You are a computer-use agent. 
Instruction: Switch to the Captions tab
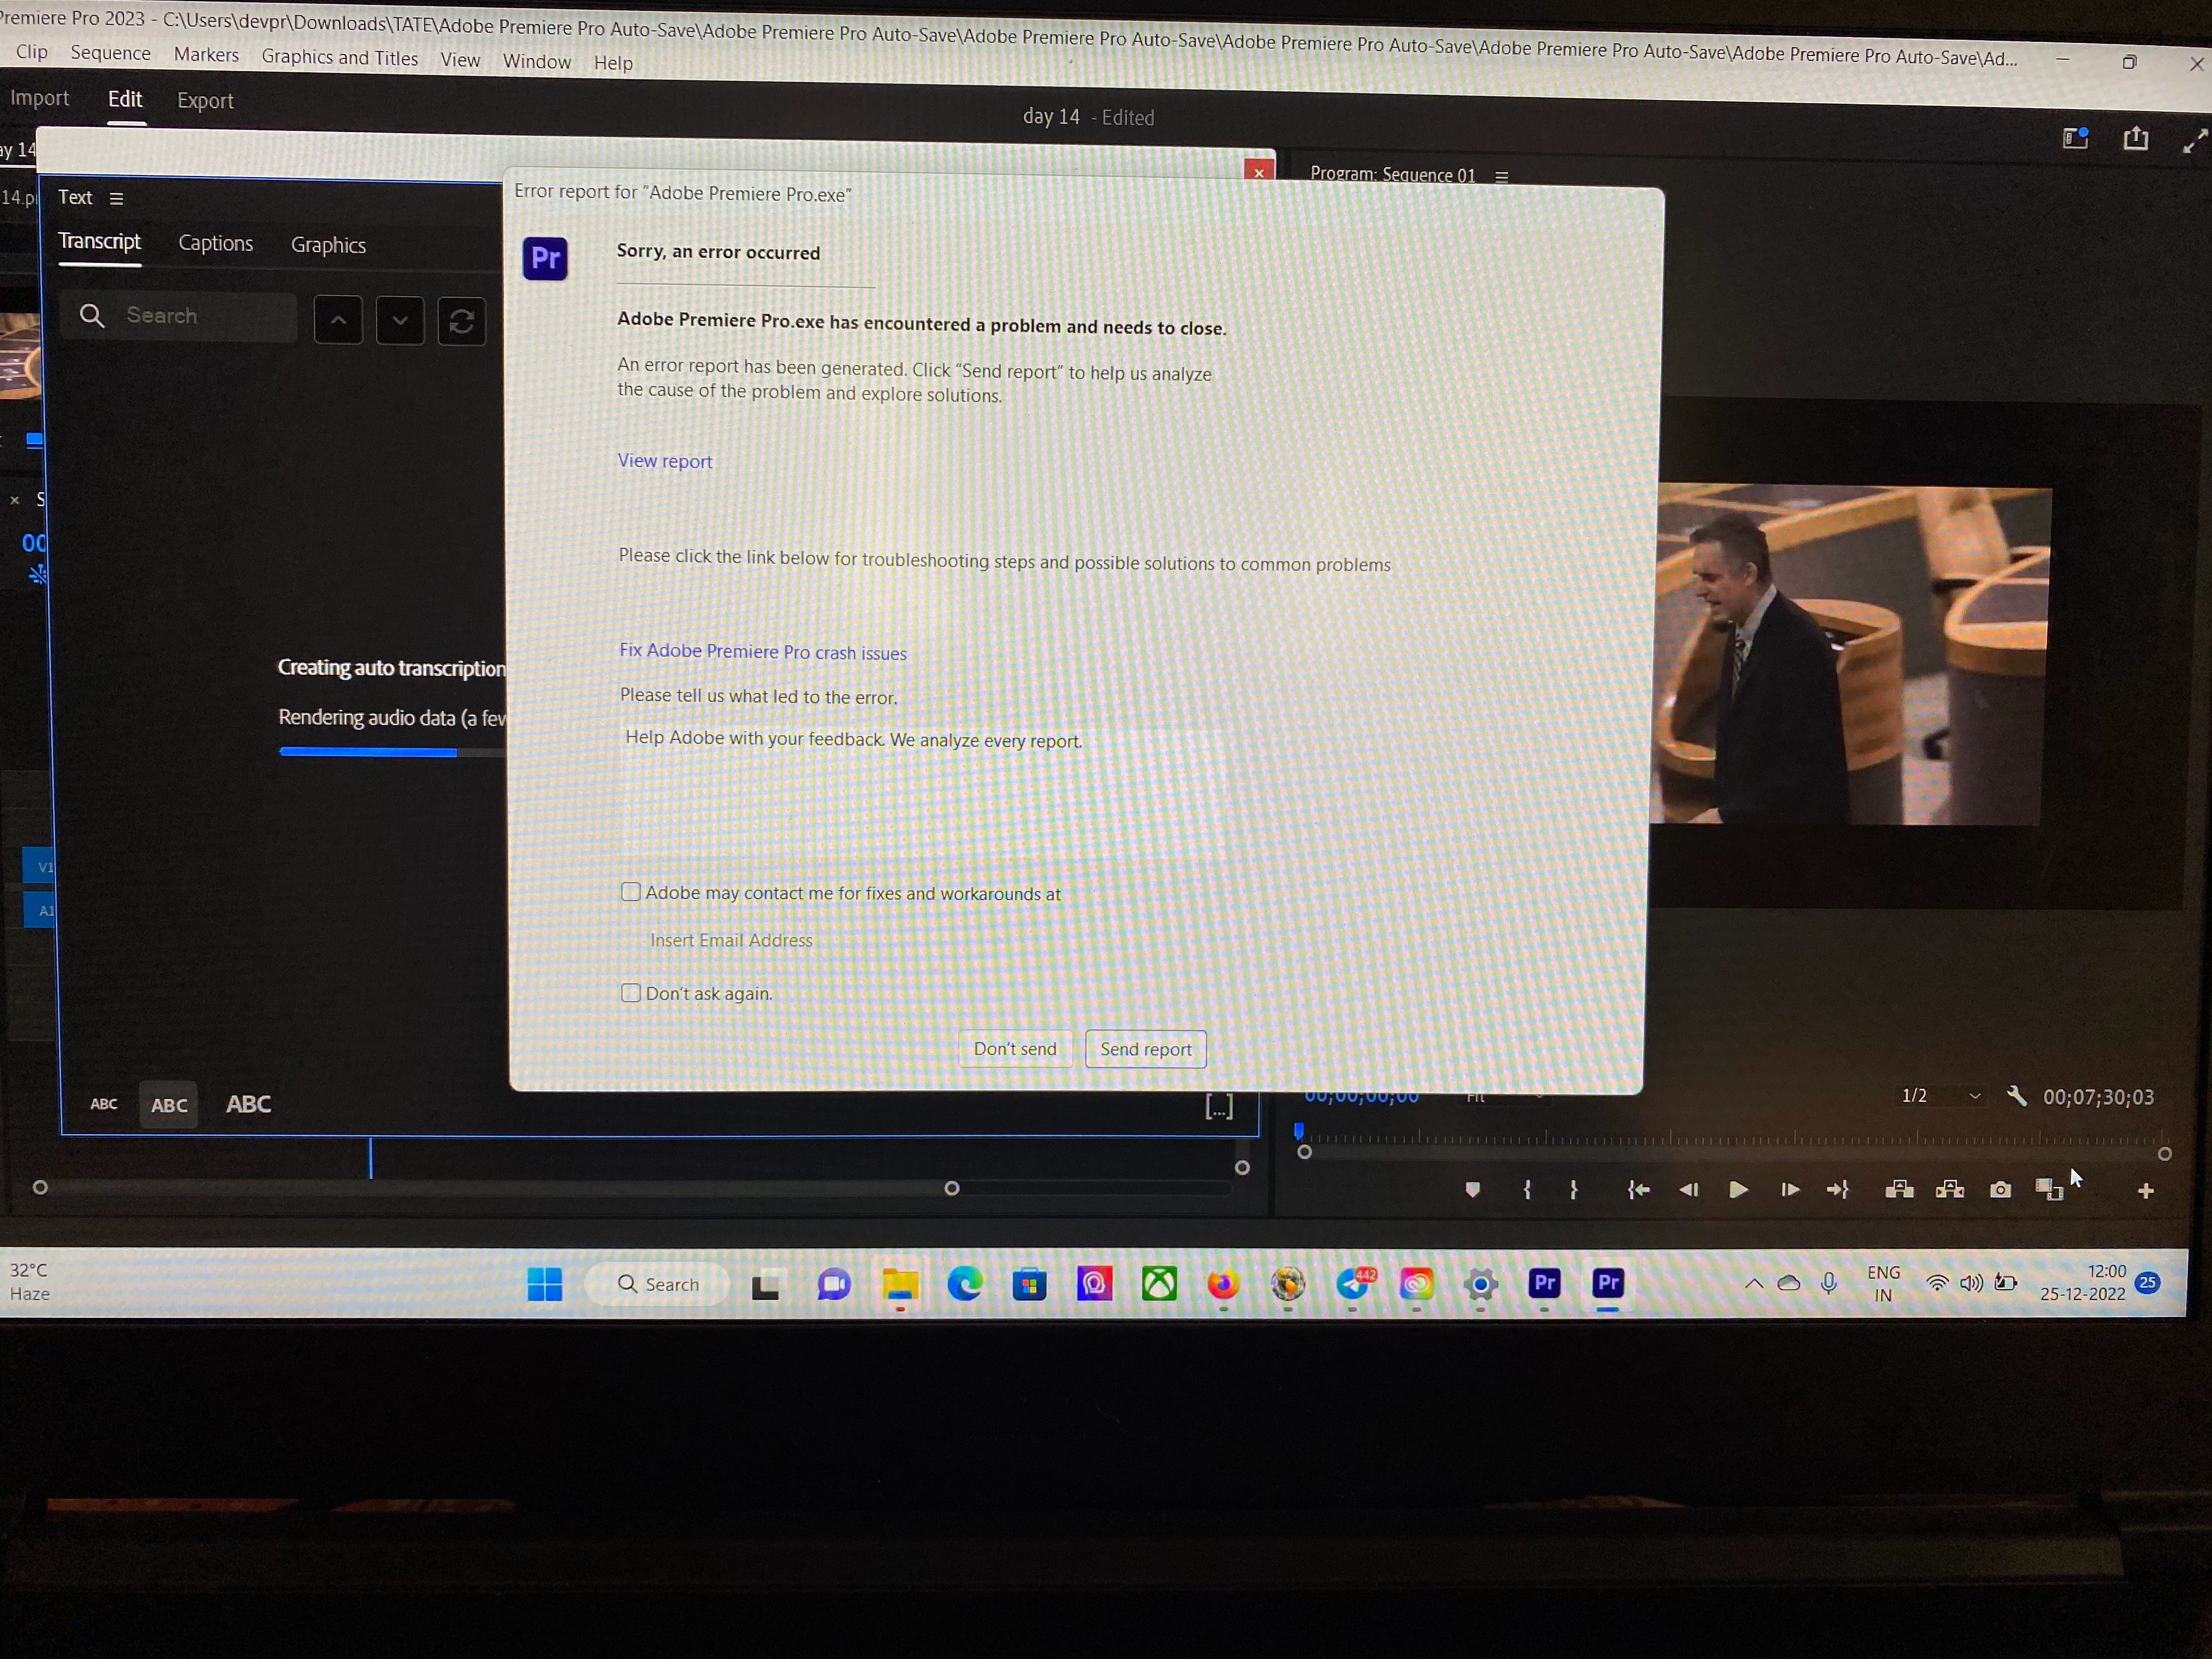tap(215, 243)
